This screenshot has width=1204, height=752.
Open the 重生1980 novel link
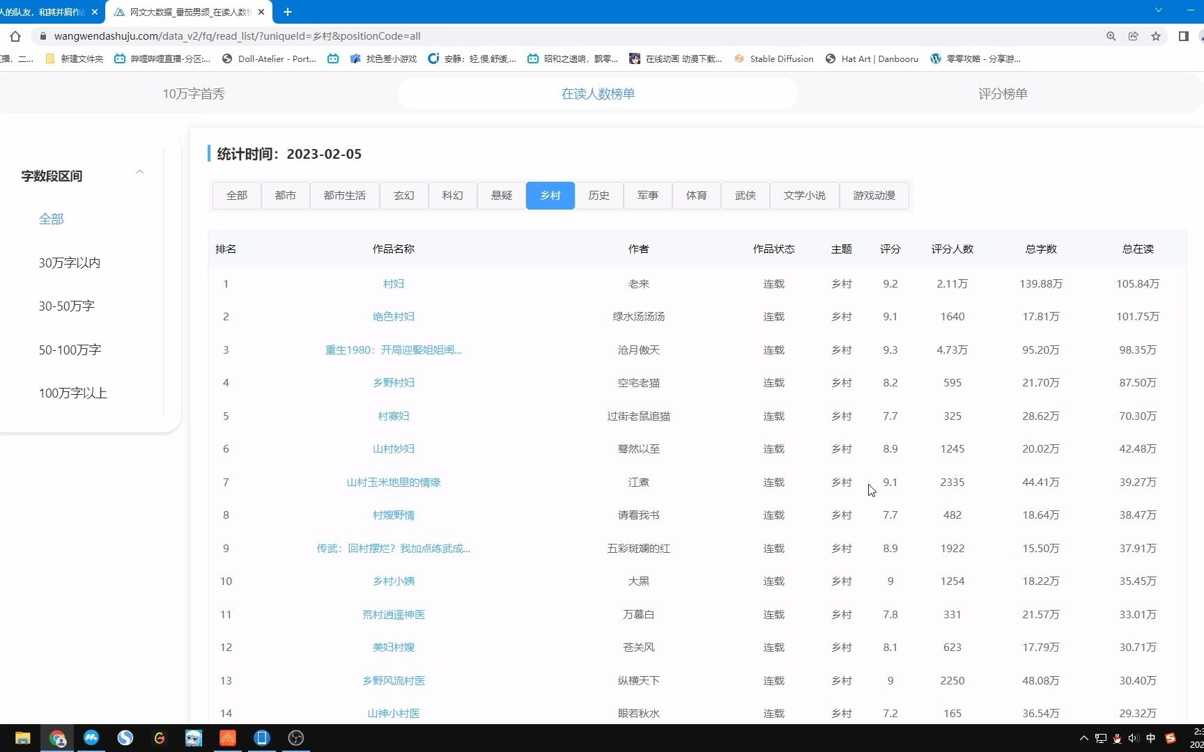394,350
